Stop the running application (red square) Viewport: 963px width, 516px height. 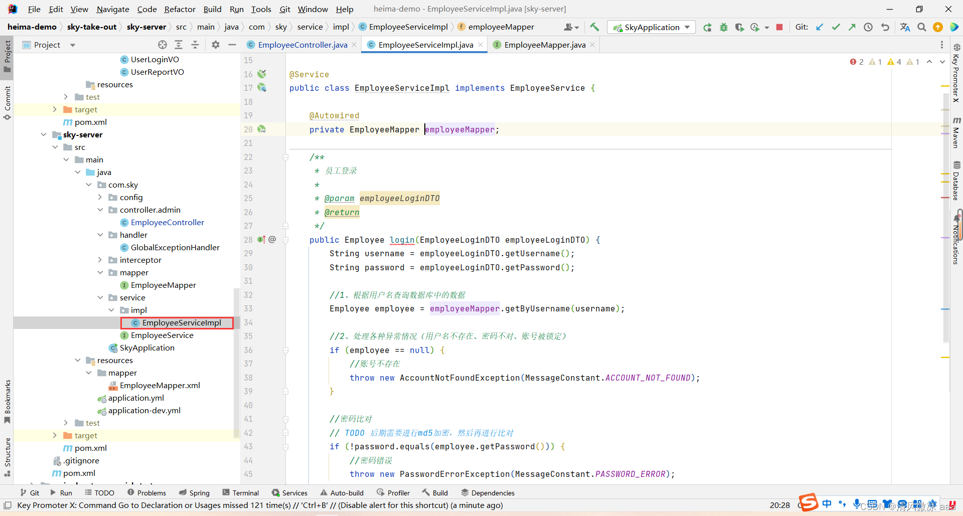[x=779, y=27]
